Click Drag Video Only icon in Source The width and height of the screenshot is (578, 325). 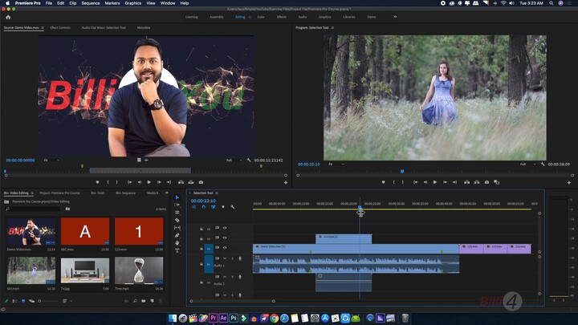pos(139,160)
